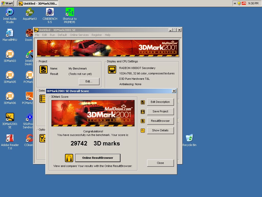This screenshot has height=197, width=262.
Task: Click the Edit Description icon
Action: point(143,102)
